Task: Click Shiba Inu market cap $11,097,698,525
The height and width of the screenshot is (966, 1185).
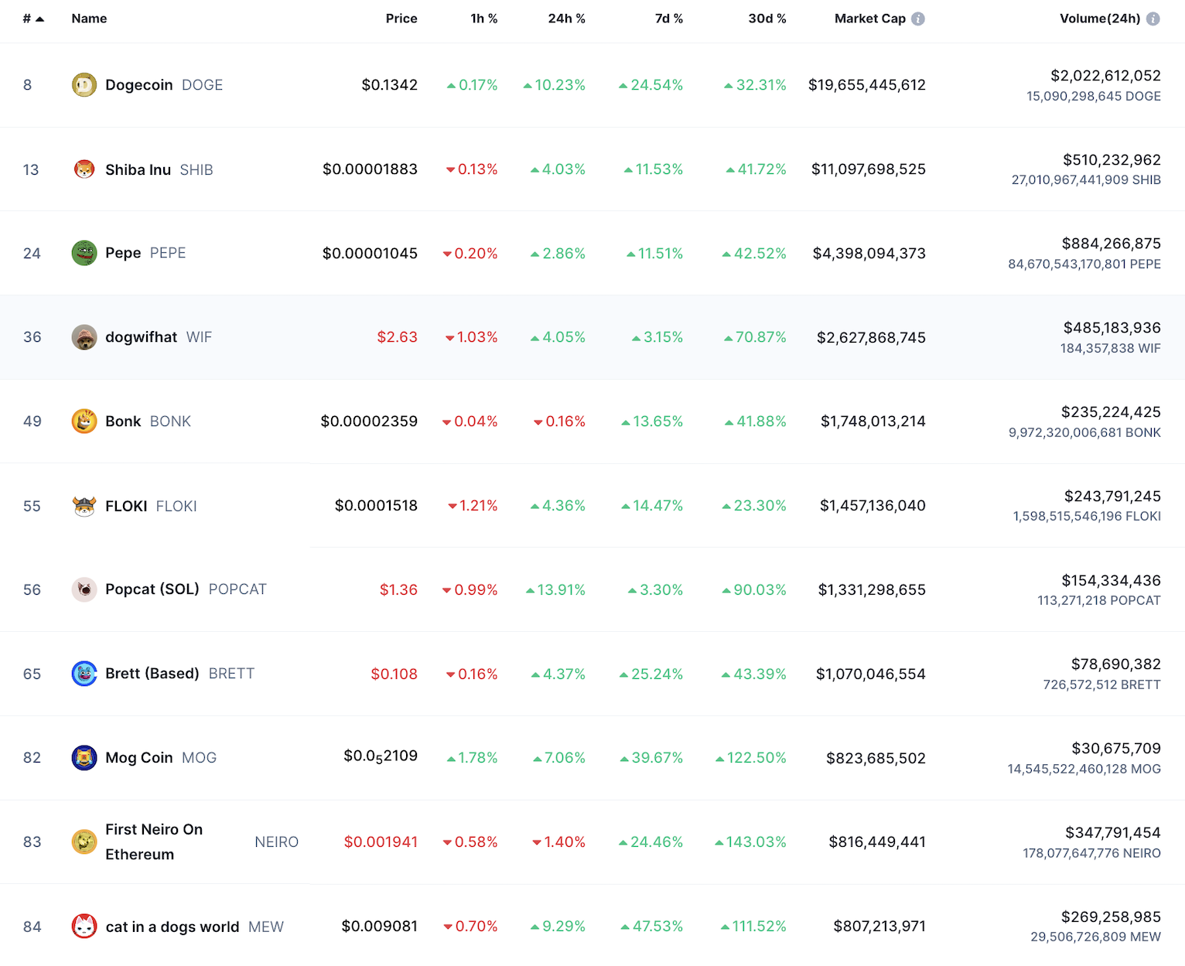Action: point(869,169)
